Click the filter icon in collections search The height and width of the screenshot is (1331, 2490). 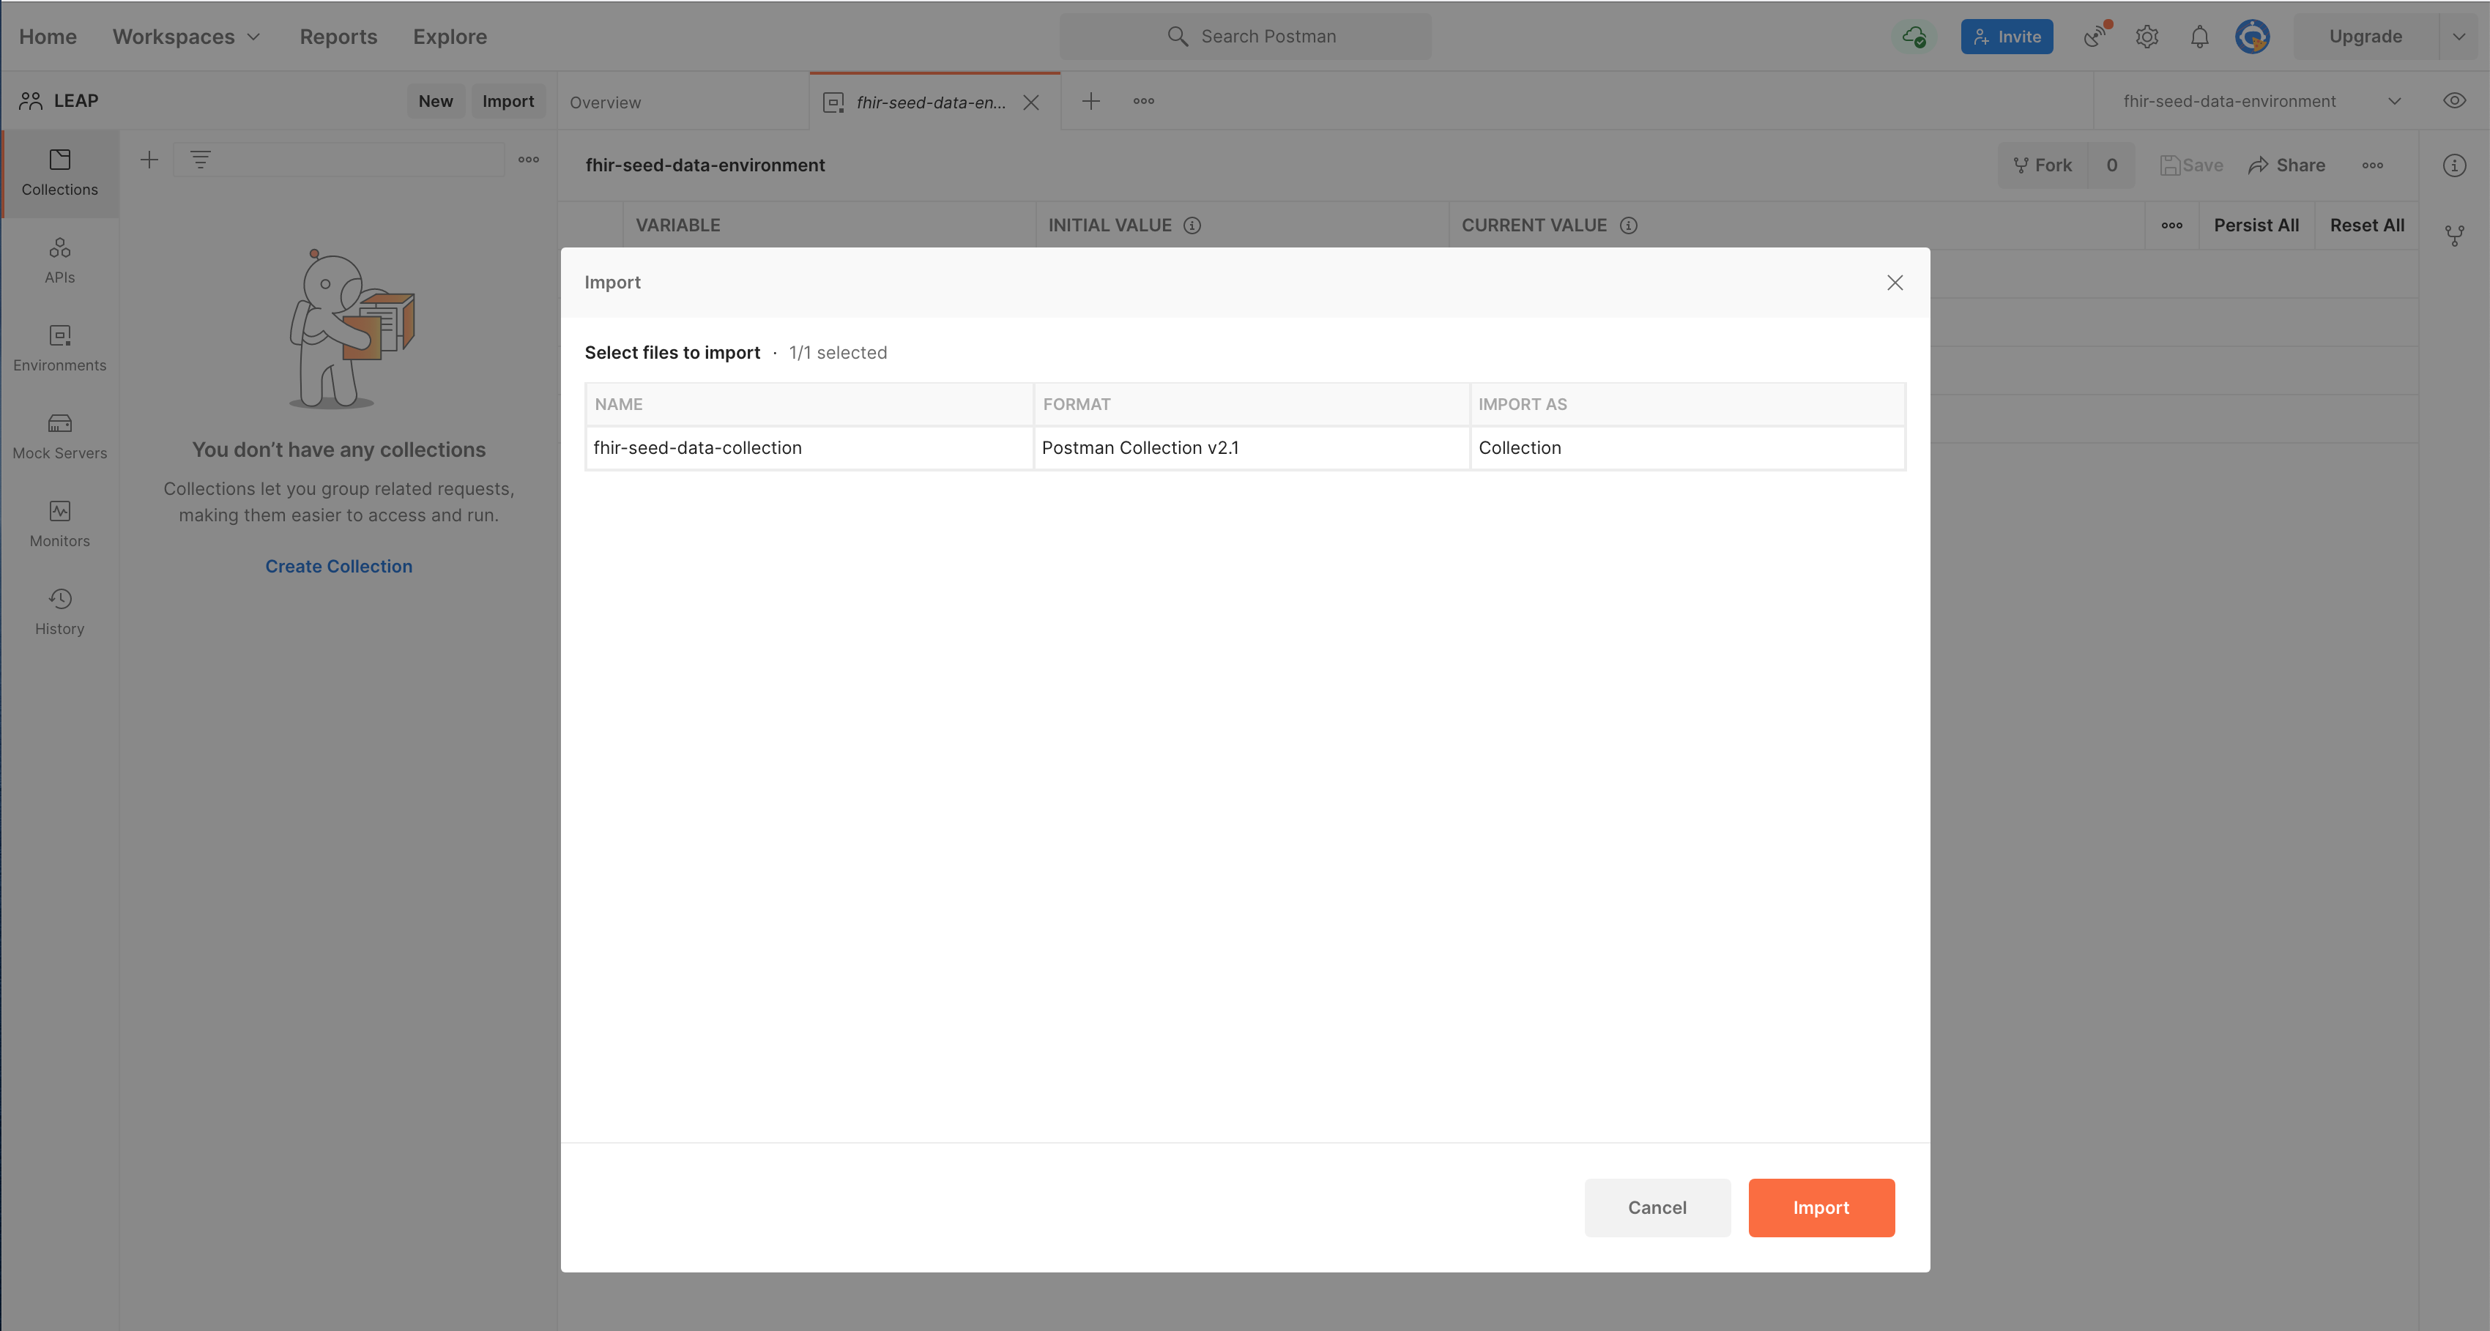[200, 160]
